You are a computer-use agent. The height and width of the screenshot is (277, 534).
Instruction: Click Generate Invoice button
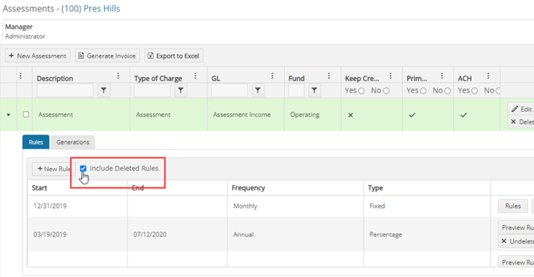[x=107, y=56]
